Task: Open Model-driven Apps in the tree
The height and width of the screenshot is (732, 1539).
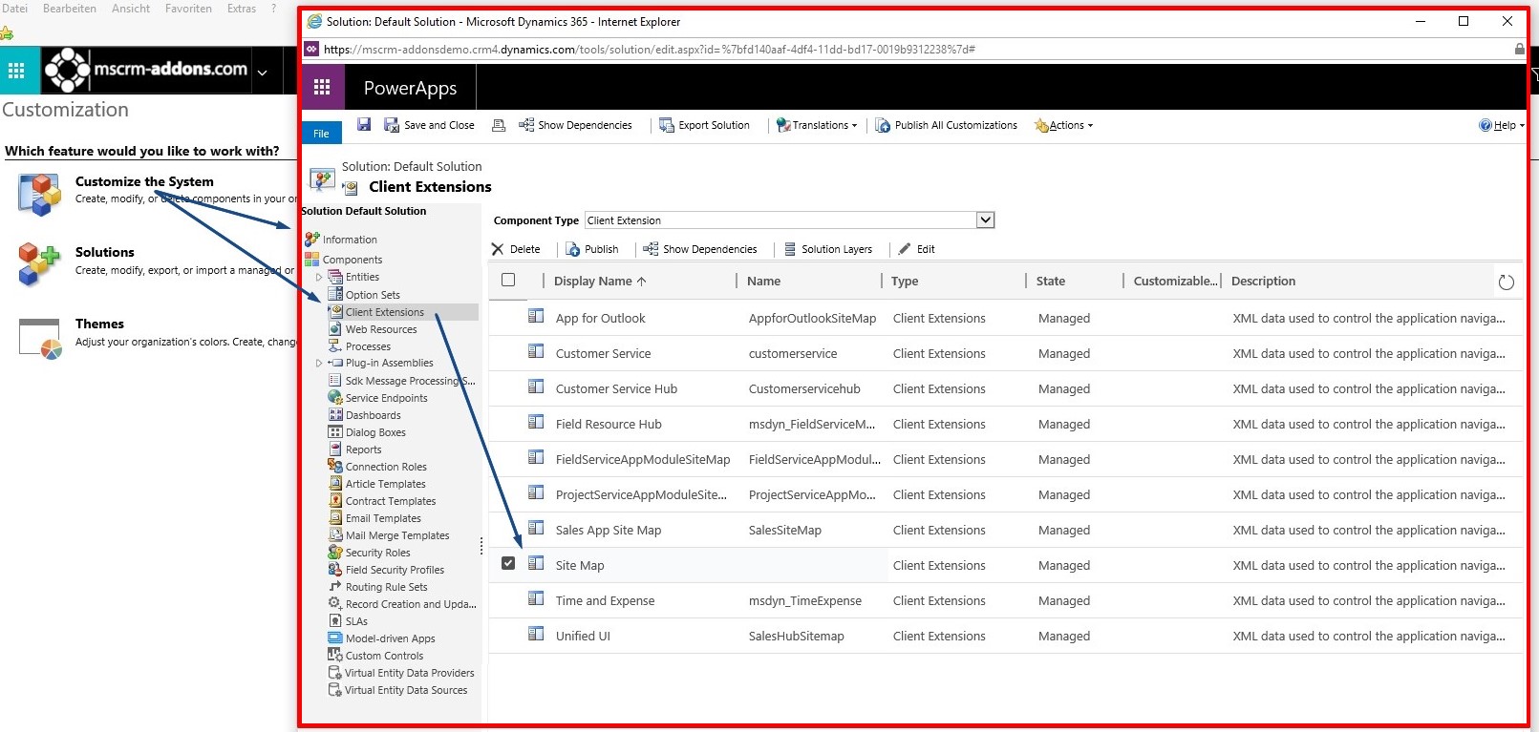Action: pos(390,638)
